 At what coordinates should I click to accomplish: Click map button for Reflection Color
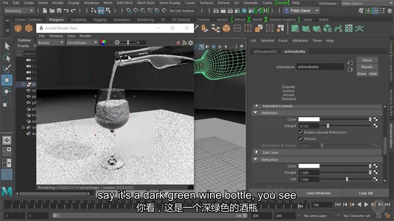tap(376, 119)
